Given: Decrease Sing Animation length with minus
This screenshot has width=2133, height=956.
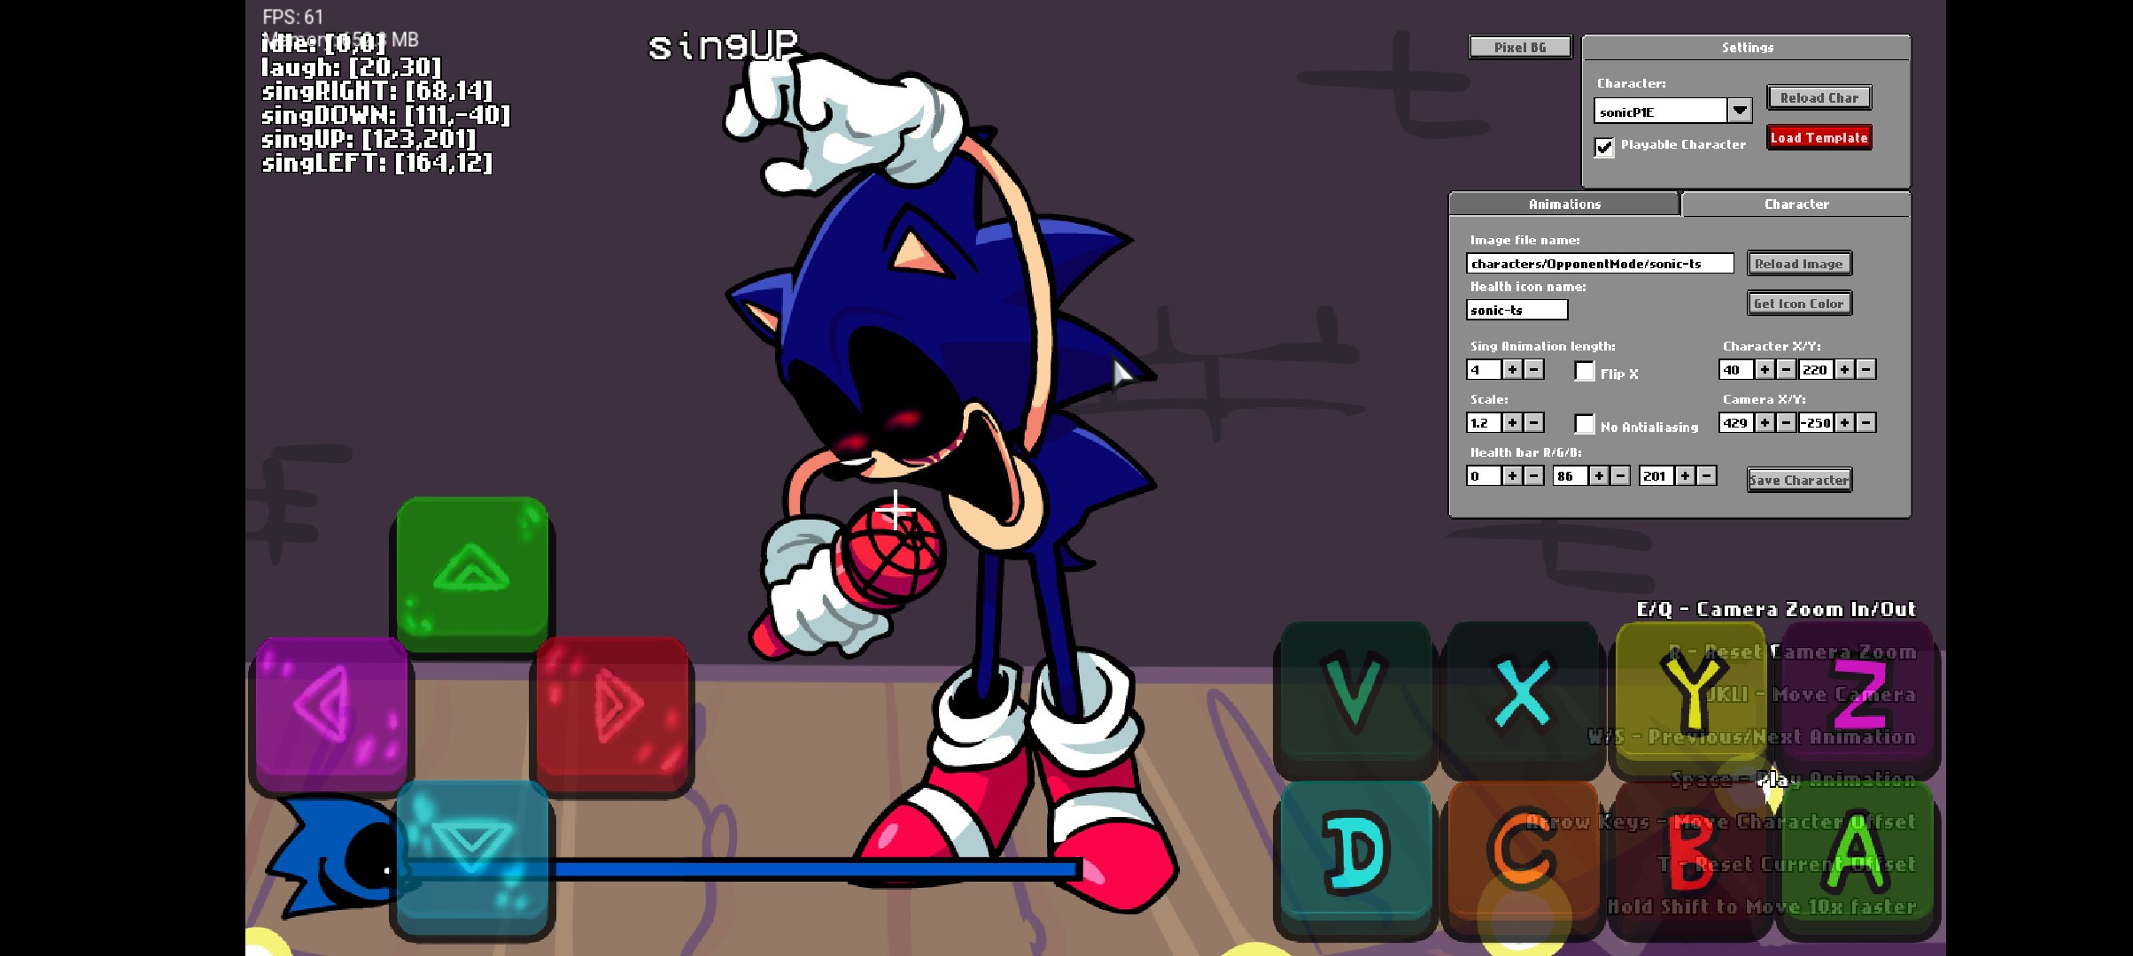Looking at the screenshot, I should [1534, 370].
